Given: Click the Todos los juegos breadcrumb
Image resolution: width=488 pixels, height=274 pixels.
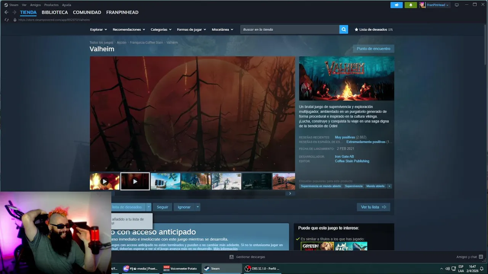Looking at the screenshot, I should (101, 43).
